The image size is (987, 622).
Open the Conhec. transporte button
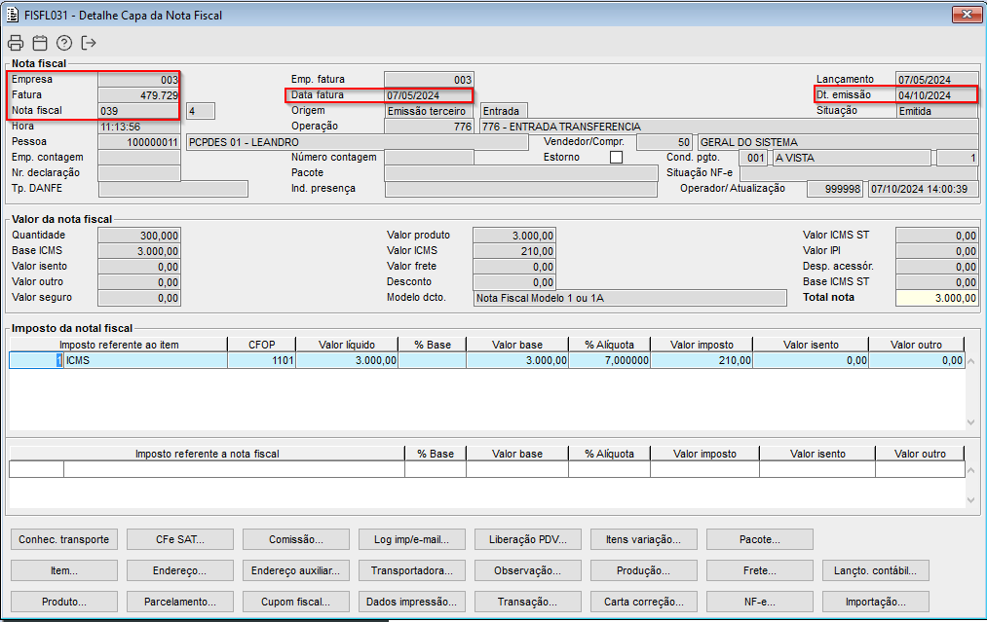(64, 539)
